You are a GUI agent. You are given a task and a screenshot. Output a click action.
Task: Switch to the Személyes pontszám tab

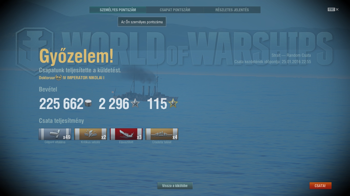pyautogui.click(x=118, y=10)
